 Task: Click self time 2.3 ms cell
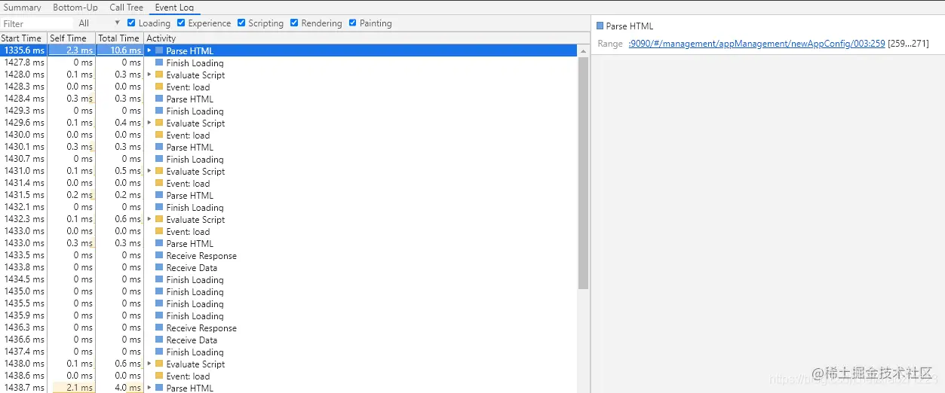[x=72, y=50]
